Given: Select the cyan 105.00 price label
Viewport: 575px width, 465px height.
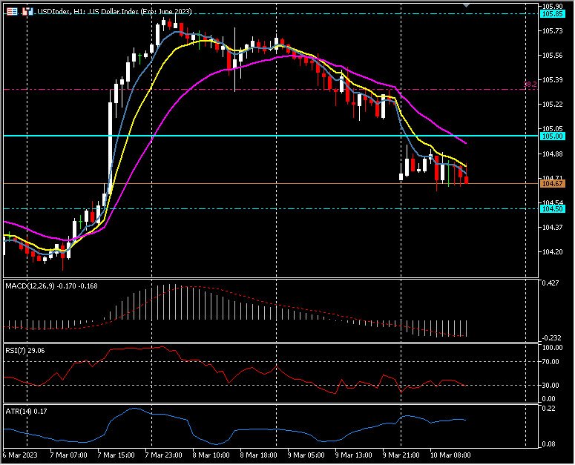Looking at the screenshot, I should click(x=551, y=136).
